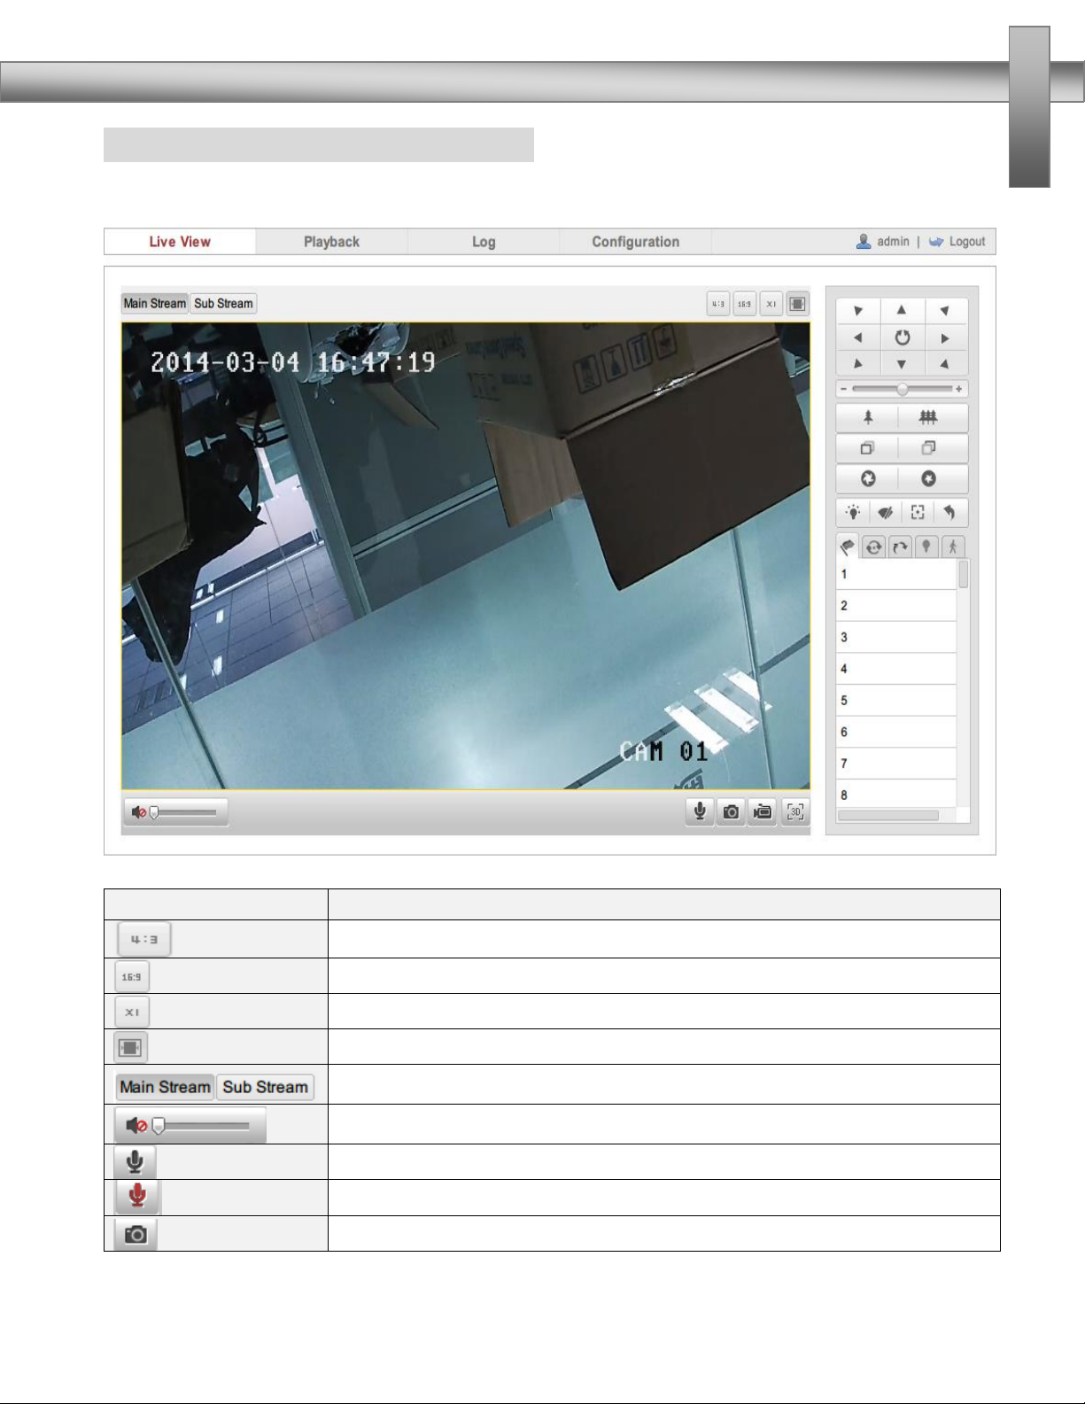The image size is (1085, 1404).
Task: Click the iris close button
Action: (x=928, y=478)
